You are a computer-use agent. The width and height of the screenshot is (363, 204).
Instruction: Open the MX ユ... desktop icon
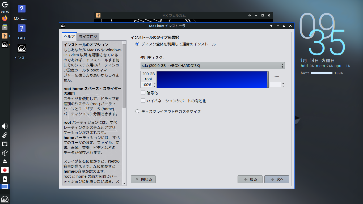click(x=21, y=12)
